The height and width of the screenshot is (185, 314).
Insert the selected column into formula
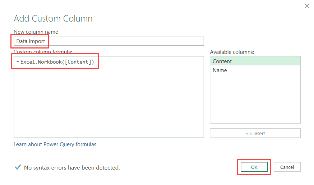point(255,133)
